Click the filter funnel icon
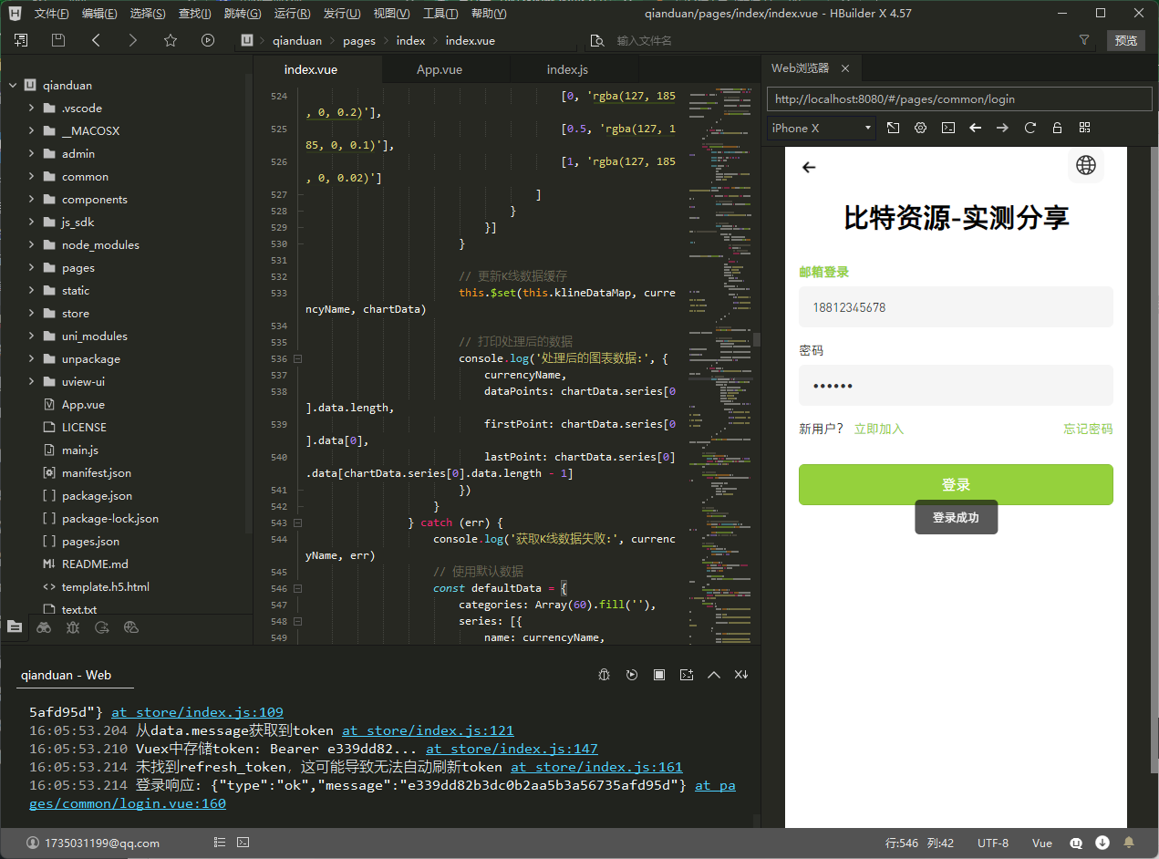This screenshot has width=1159, height=859. (x=1084, y=40)
